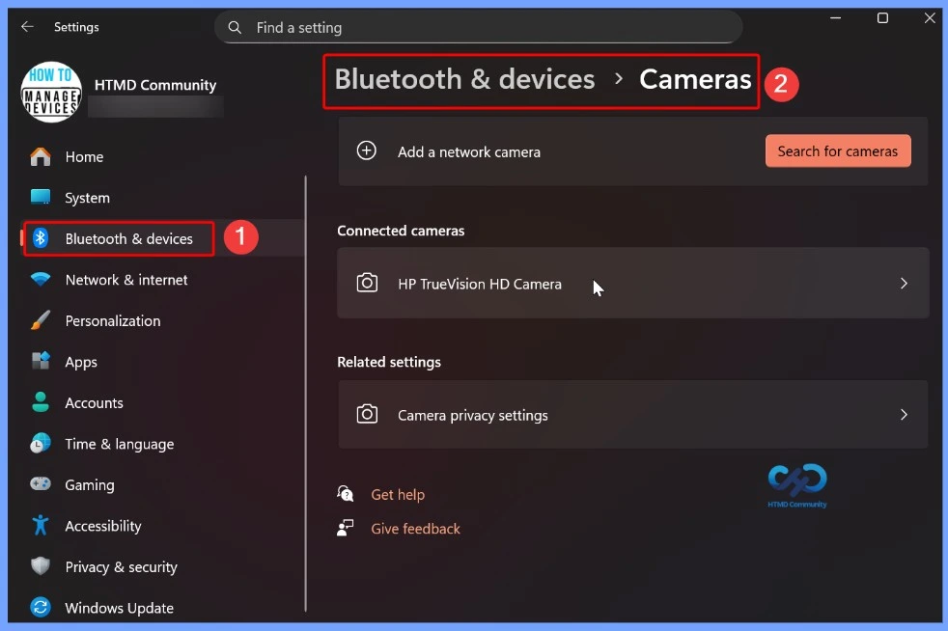Go to Bluetooth & devices breadcrumb
Image resolution: width=948 pixels, height=631 pixels.
coord(464,79)
